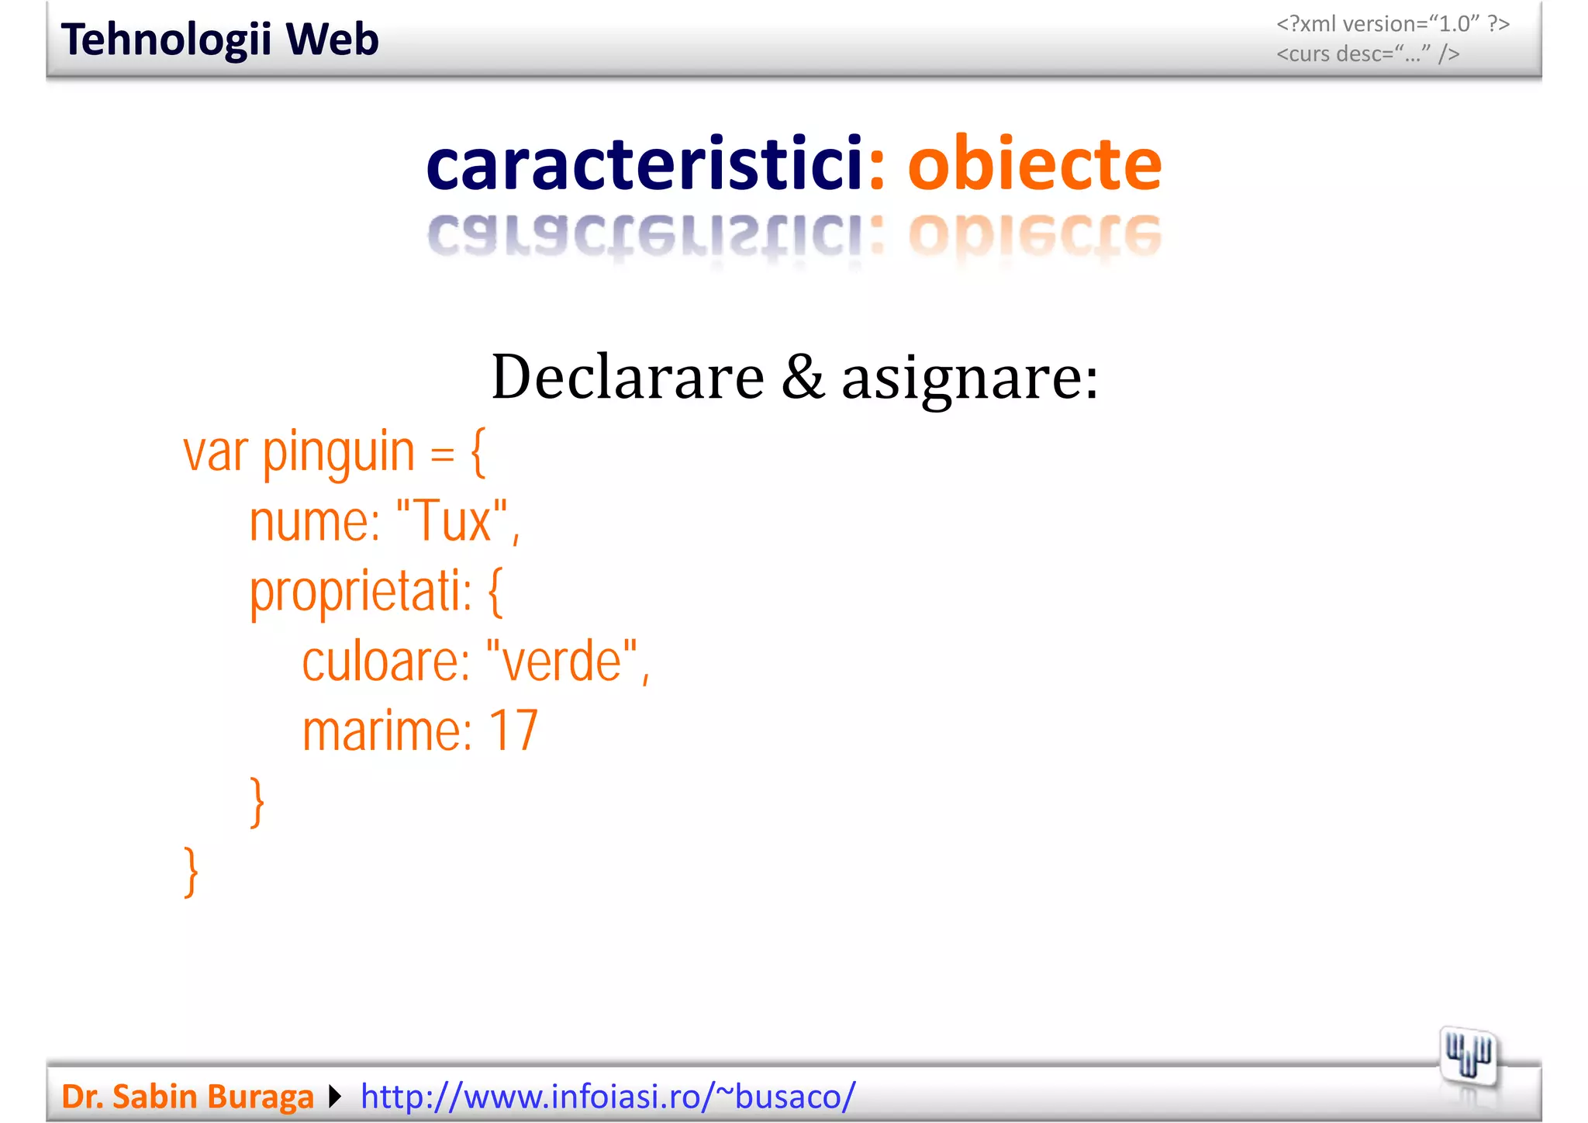Click the inner closing brace of proprietati
This screenshot has width=1588, height=1123.
257,802
